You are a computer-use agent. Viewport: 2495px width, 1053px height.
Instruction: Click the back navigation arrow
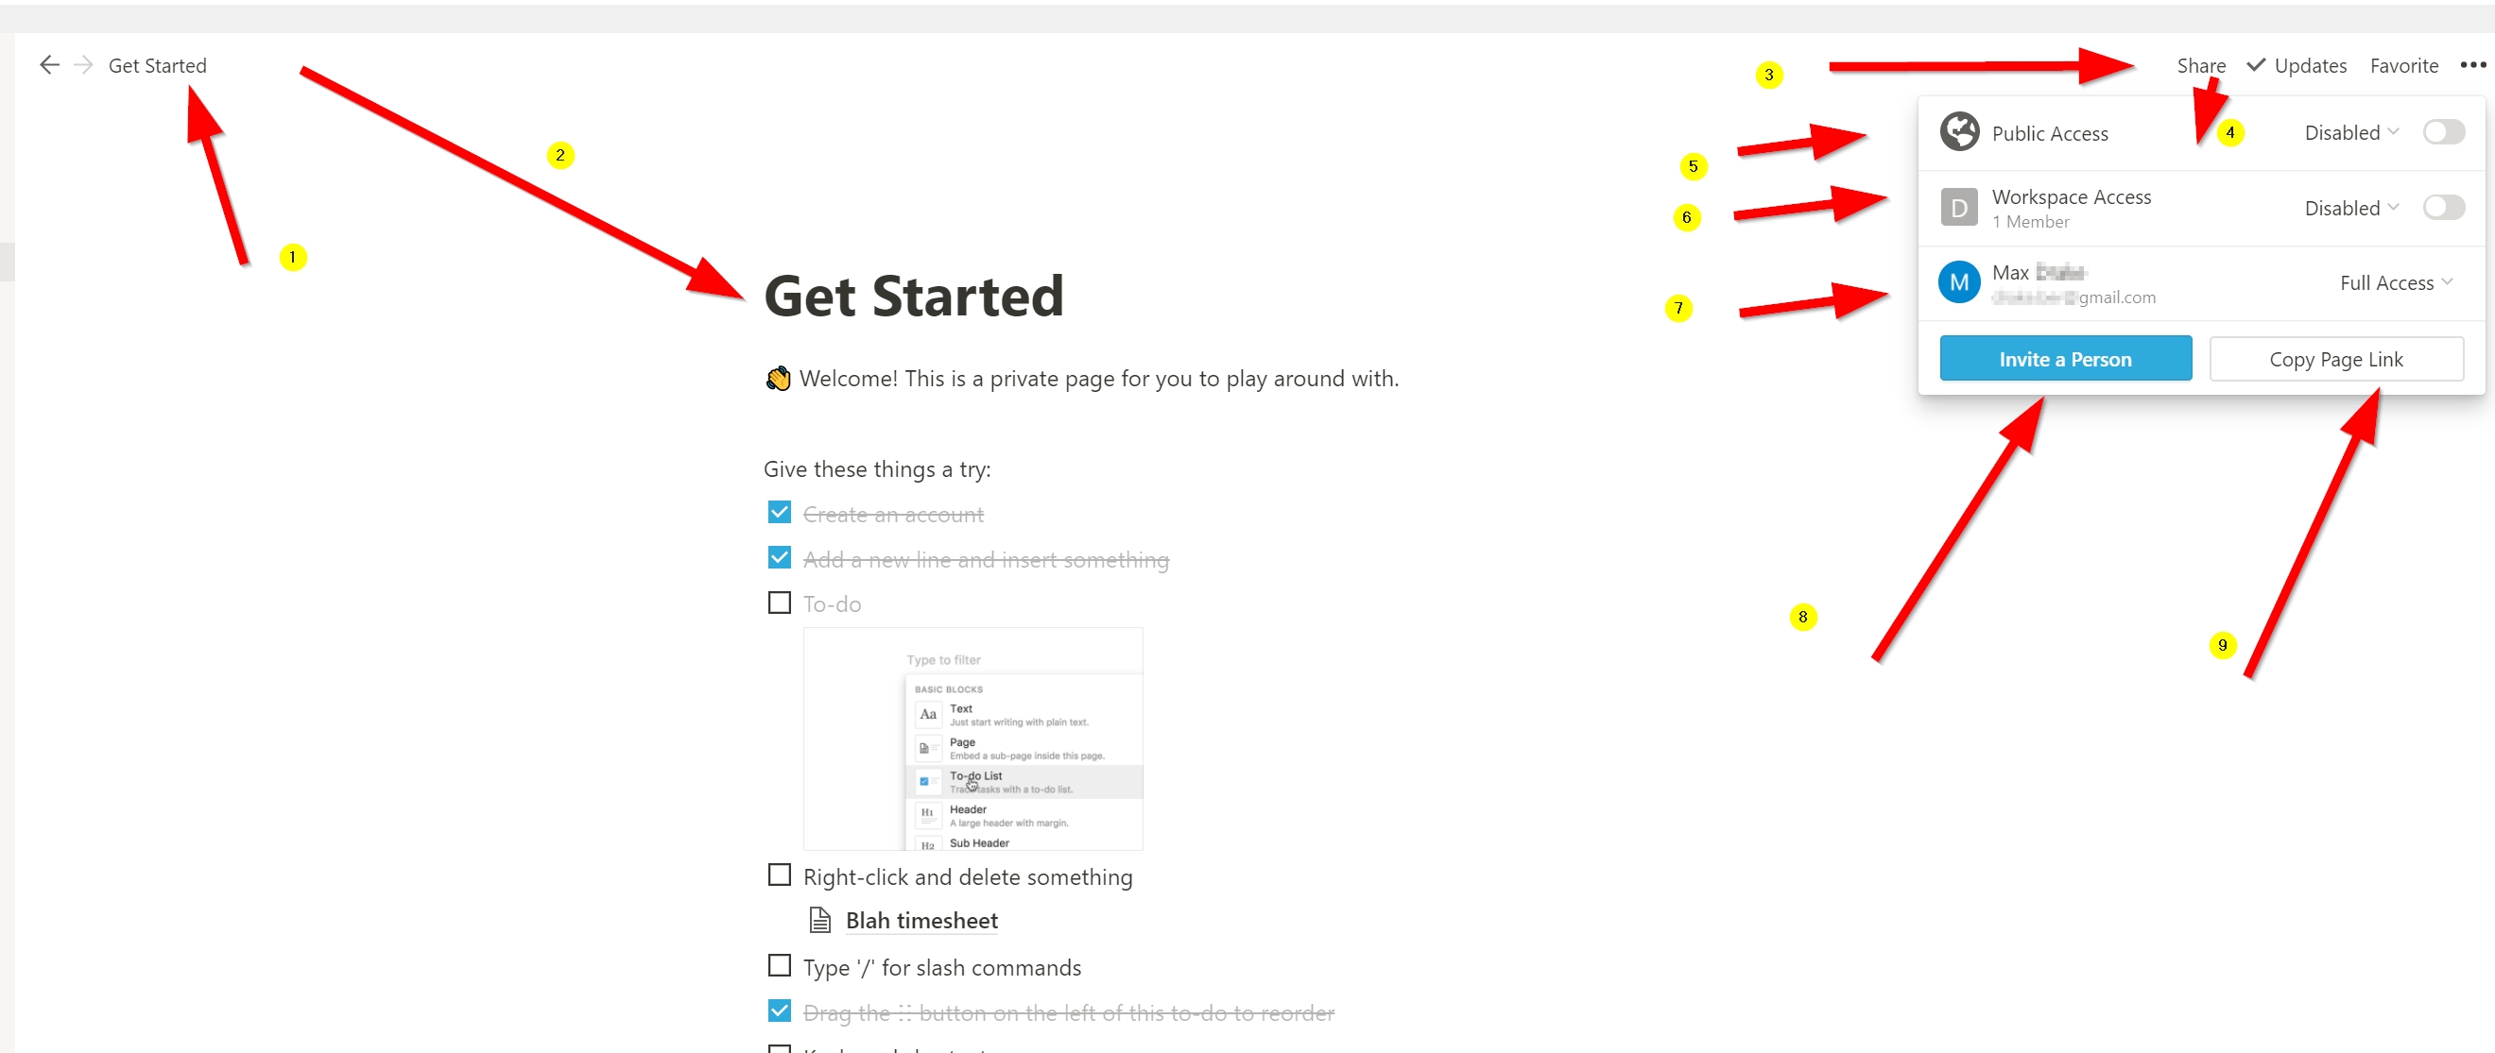click(49, 65)
